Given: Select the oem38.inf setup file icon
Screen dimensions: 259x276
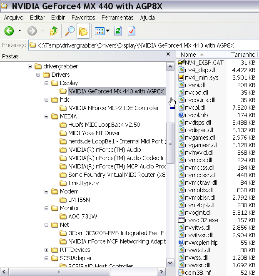Looking at the screenshot, I should click(181, 273).
